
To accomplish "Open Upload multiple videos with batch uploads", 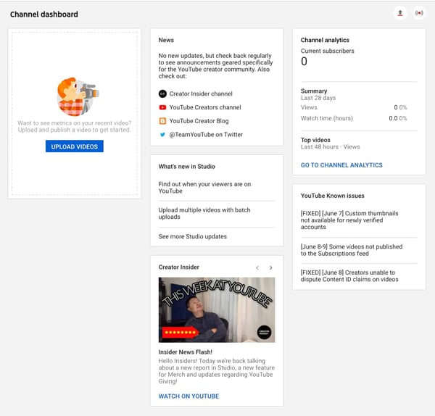I will (204, 214).
